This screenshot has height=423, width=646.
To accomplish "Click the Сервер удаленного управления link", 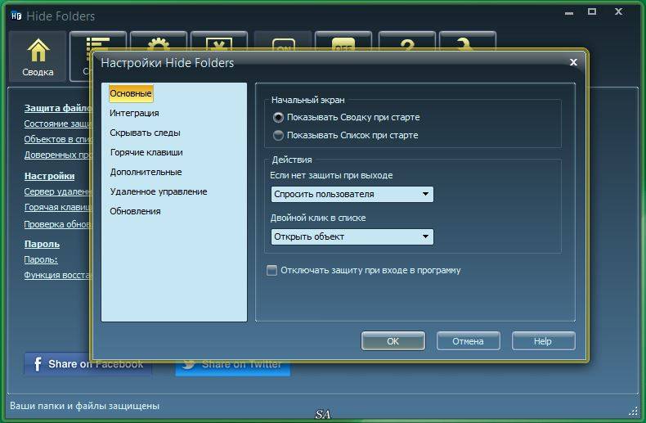I will click(x=58, y=191).
